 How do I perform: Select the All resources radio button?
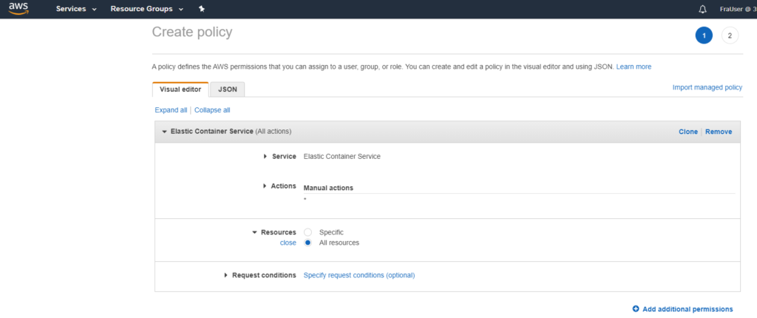pyautogui.click(x=308, y=243)
